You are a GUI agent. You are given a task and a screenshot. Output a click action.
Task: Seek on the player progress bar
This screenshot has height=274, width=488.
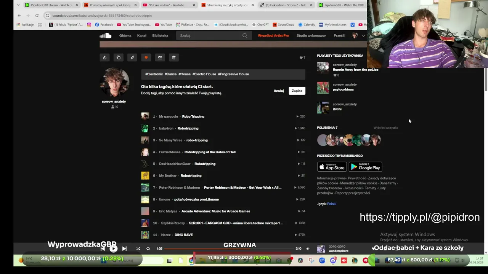point(229,249)
